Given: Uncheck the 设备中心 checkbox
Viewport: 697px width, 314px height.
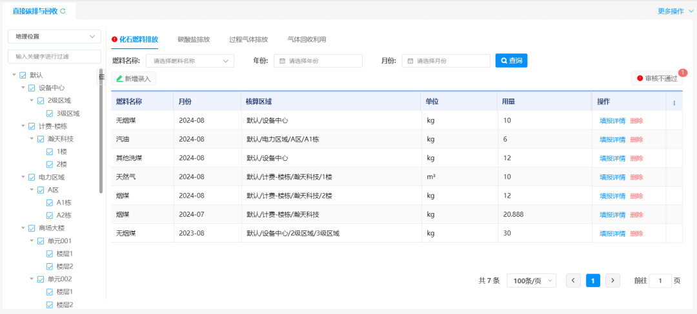Looking at the screenshot, I should click(x=32, y=88).
